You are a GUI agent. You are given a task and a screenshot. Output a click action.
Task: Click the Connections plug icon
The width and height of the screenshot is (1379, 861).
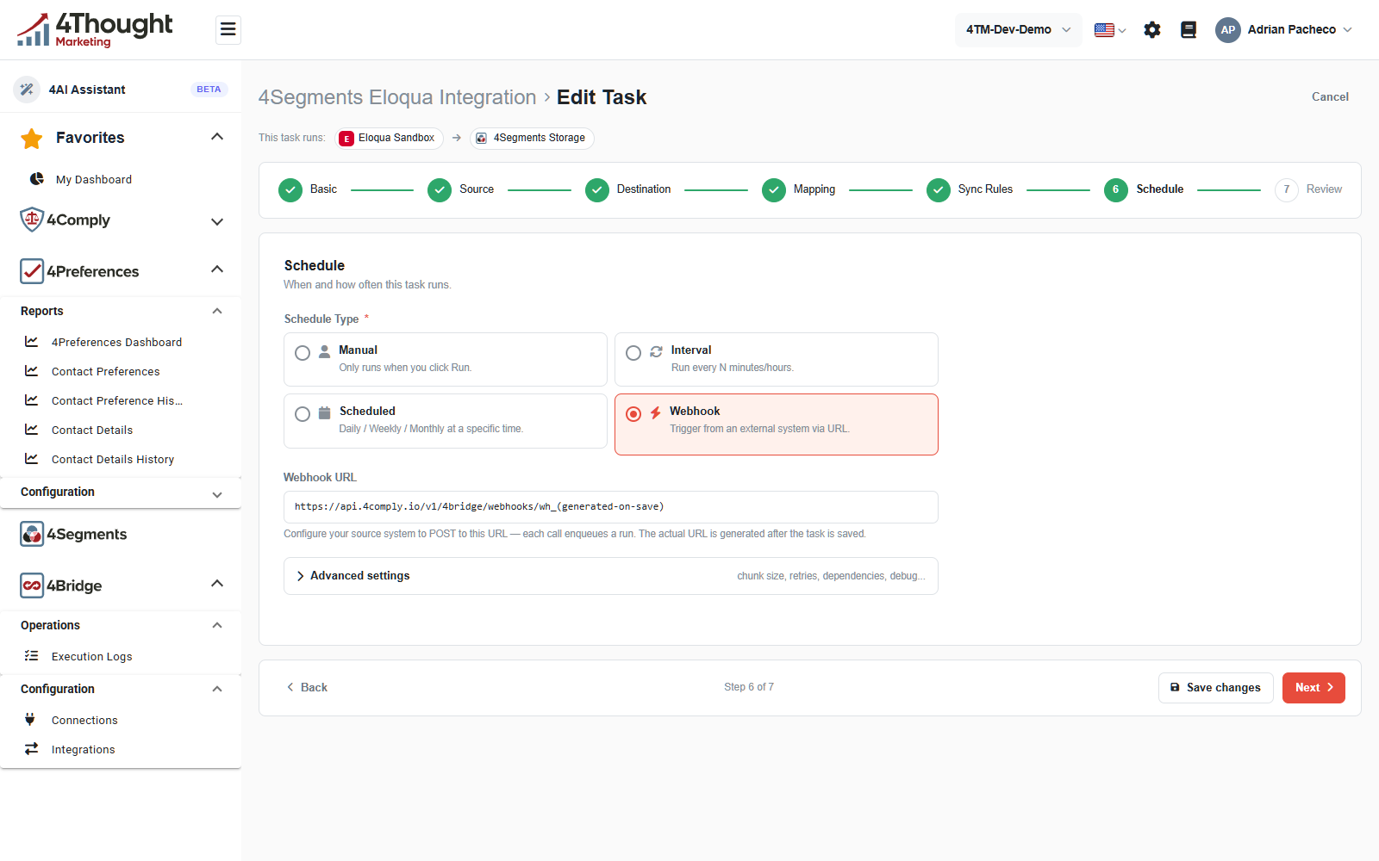click(30, 720)
